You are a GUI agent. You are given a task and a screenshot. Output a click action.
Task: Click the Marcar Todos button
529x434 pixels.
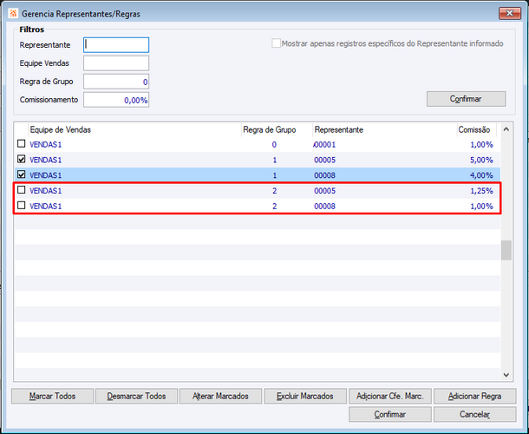pyautogui.click(x=52, y=396)
